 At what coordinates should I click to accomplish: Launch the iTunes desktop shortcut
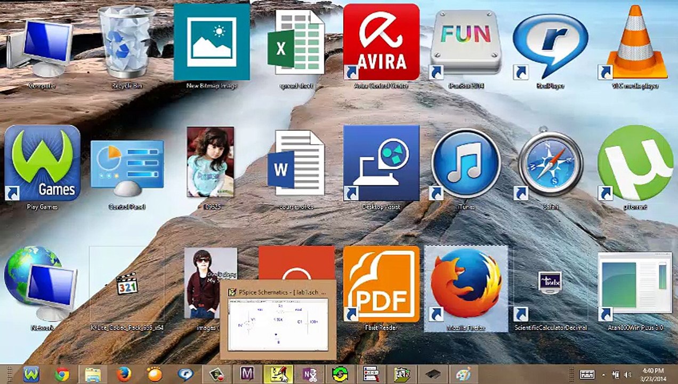click(x=466, y=167)
